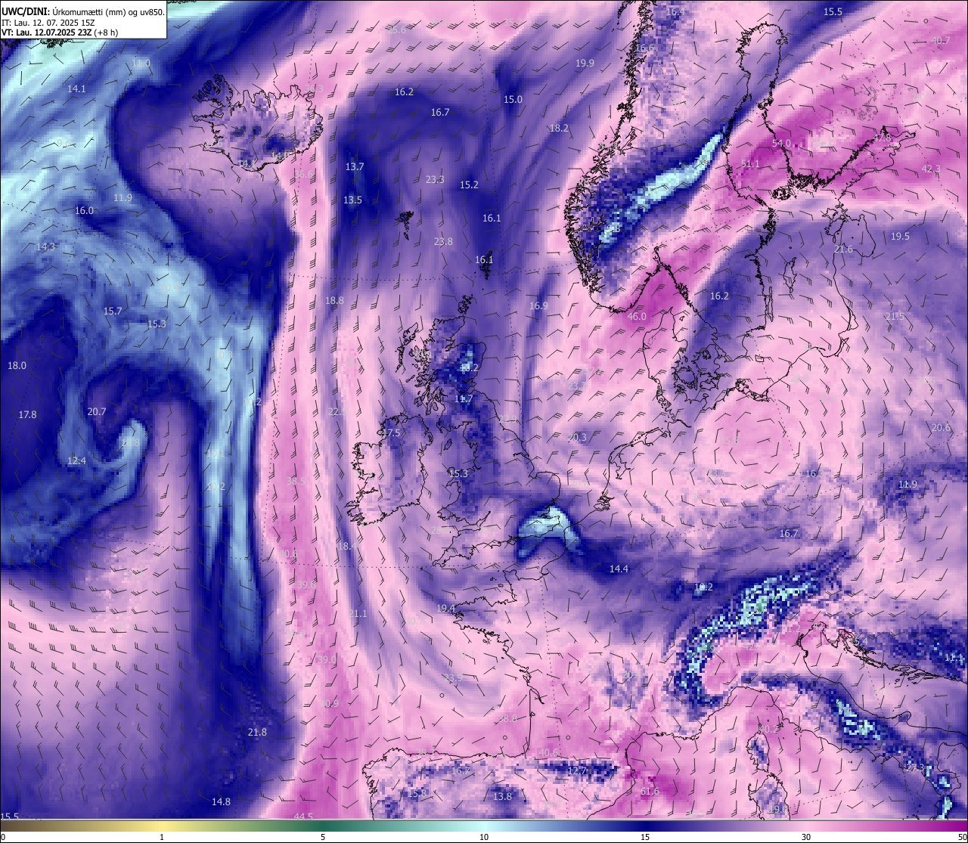The image size is (968, 843).
Task: Click the '16.6' value label
Action: (644, 48)
